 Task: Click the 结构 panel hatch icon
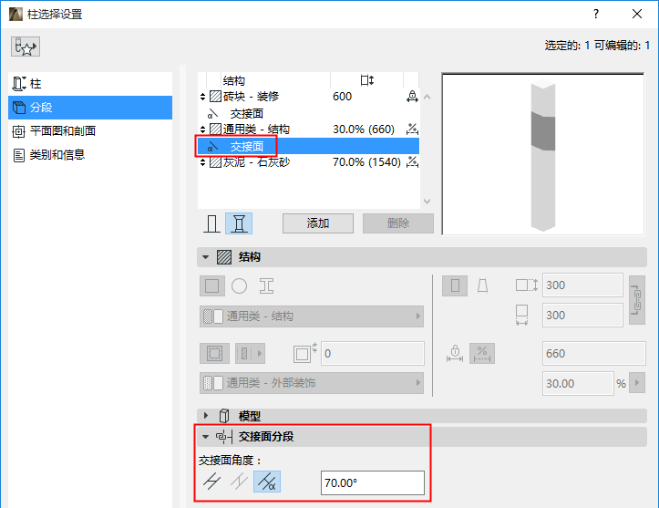224,257
